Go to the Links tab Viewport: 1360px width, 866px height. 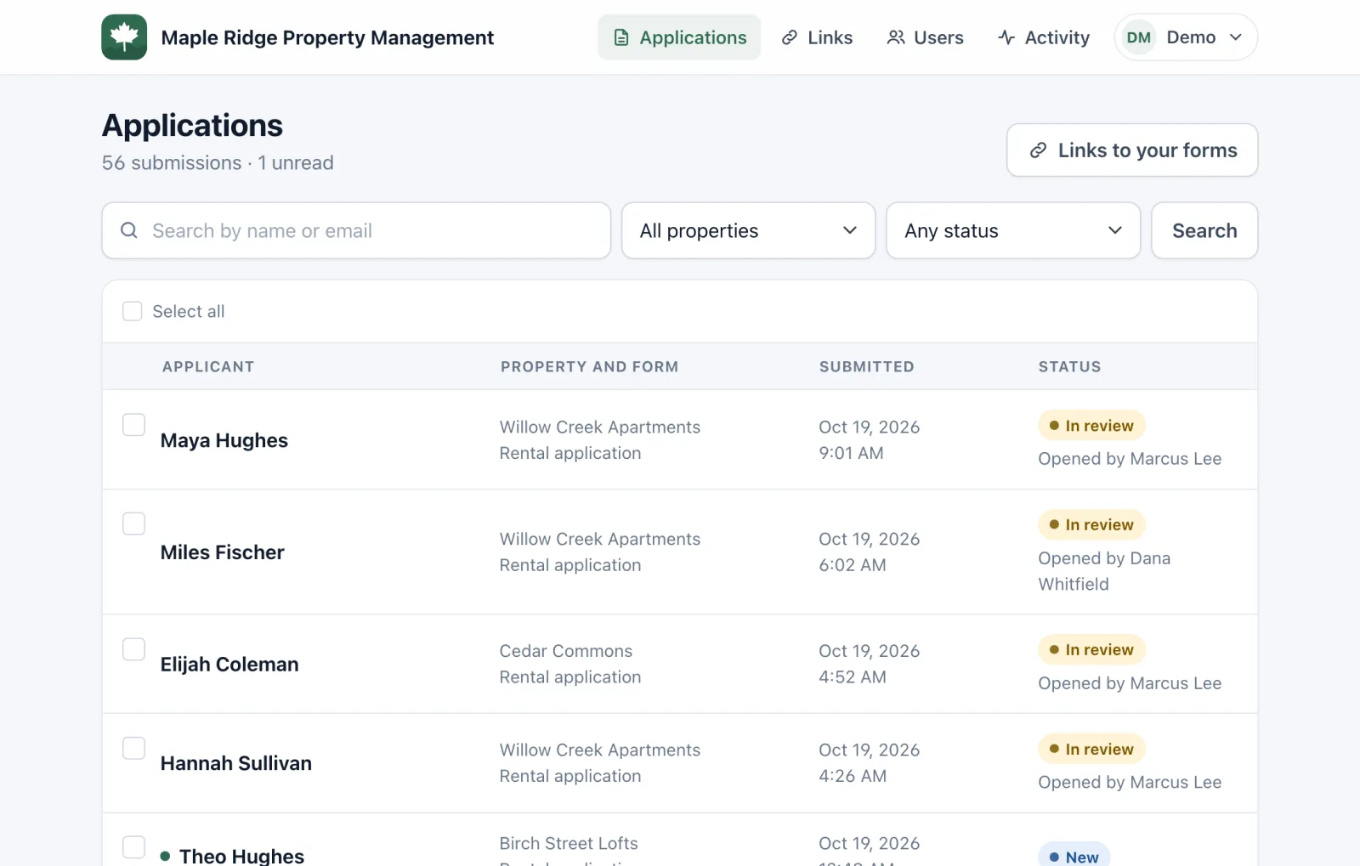[x=817, y=37]
